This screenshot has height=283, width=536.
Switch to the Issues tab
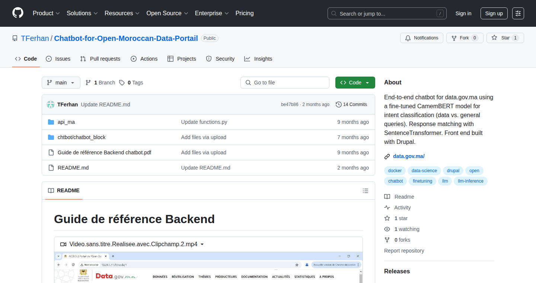(58, 59)
